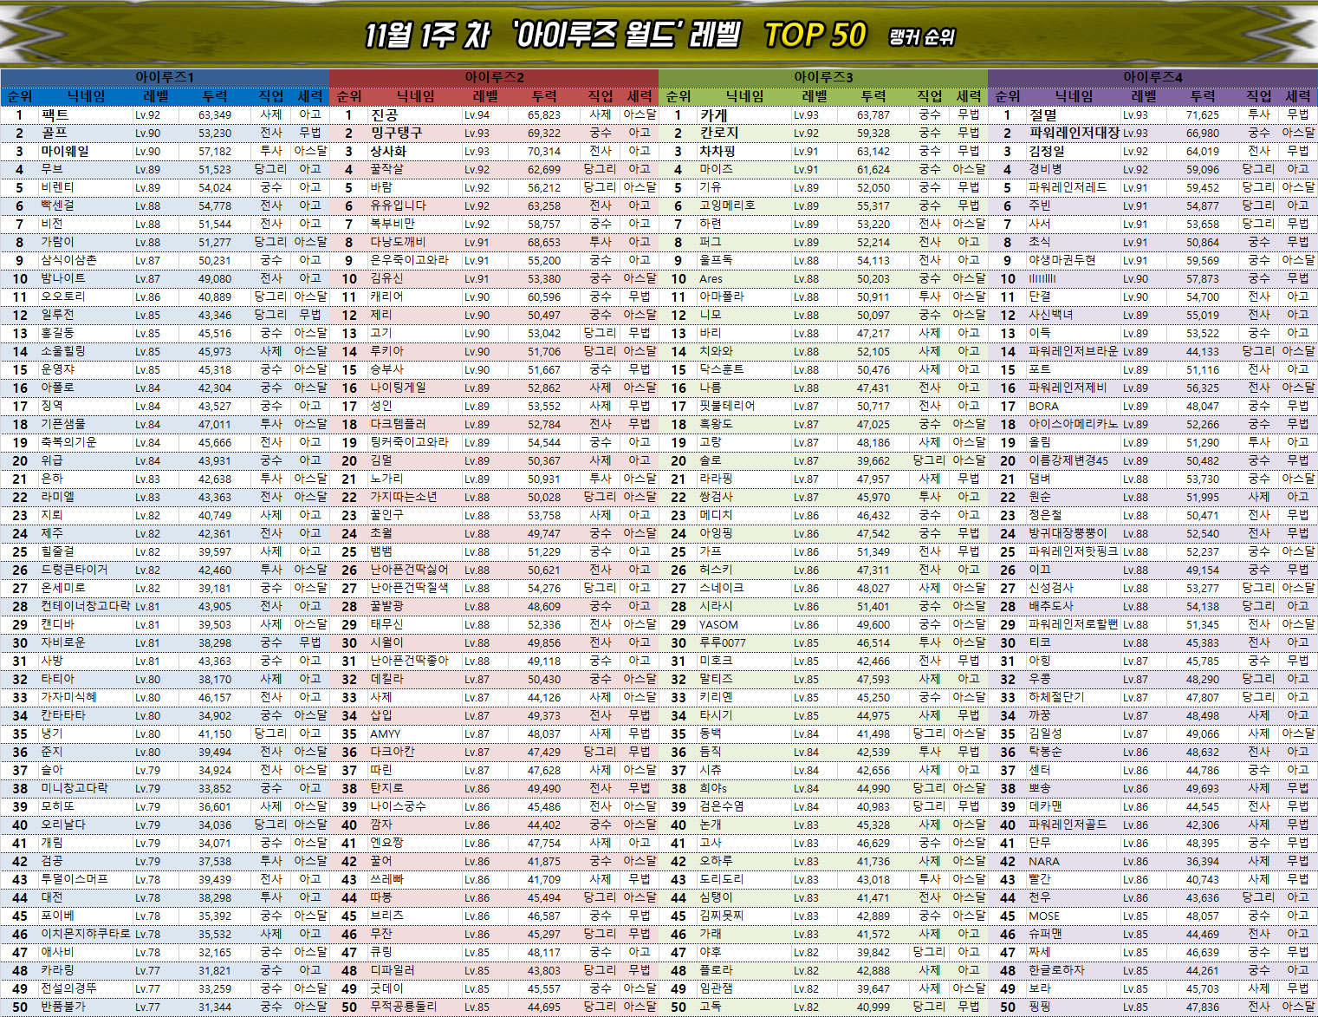Select the YASOM nickname cell
Screen dimensions: 1318x1017
(718, 625)
